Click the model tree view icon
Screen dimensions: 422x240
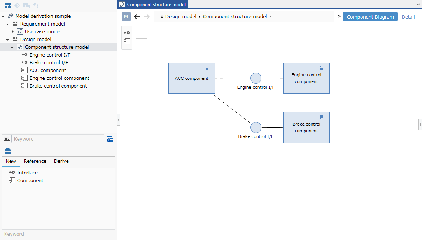tap(7, 5)
